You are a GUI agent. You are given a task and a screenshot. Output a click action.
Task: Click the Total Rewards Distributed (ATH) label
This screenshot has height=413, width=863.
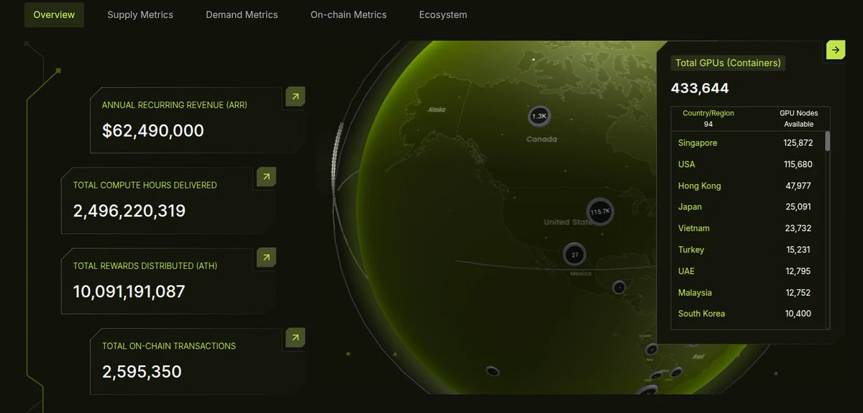145,265
